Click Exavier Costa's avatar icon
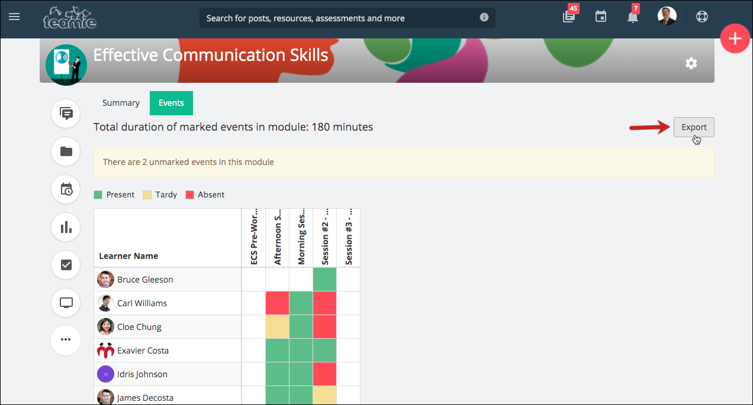This screenshot has height=405, width=753. pyautogui.click(x=105, y=350)
